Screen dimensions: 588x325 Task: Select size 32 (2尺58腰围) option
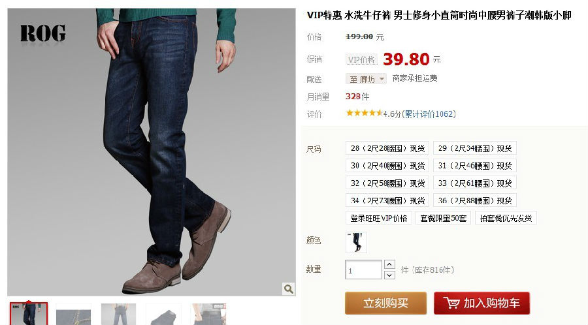387,183
